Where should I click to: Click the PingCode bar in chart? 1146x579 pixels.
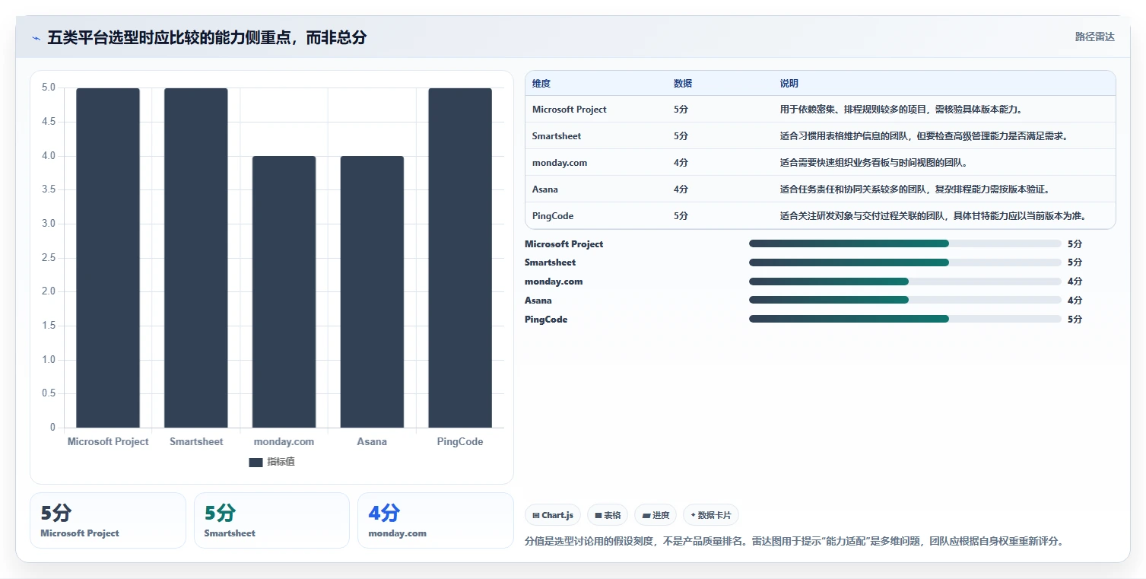[460, 258]
